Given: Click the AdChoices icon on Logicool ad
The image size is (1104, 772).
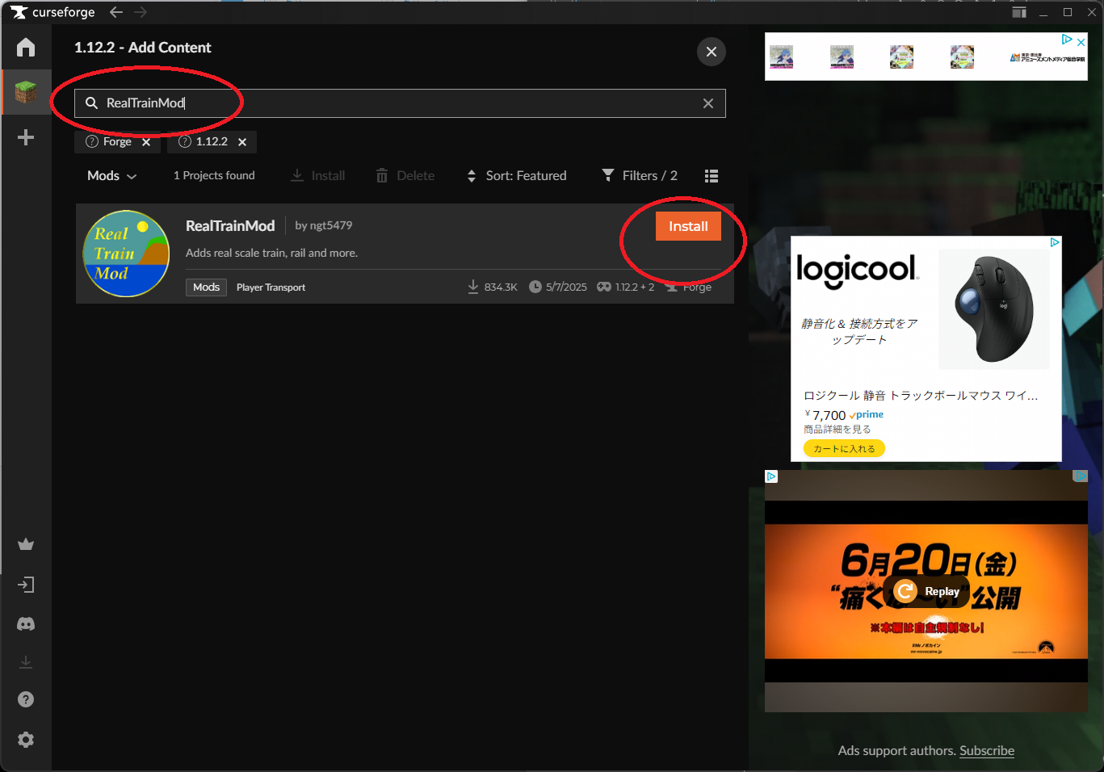Looking at the screenshot, I should [1055, 242].
